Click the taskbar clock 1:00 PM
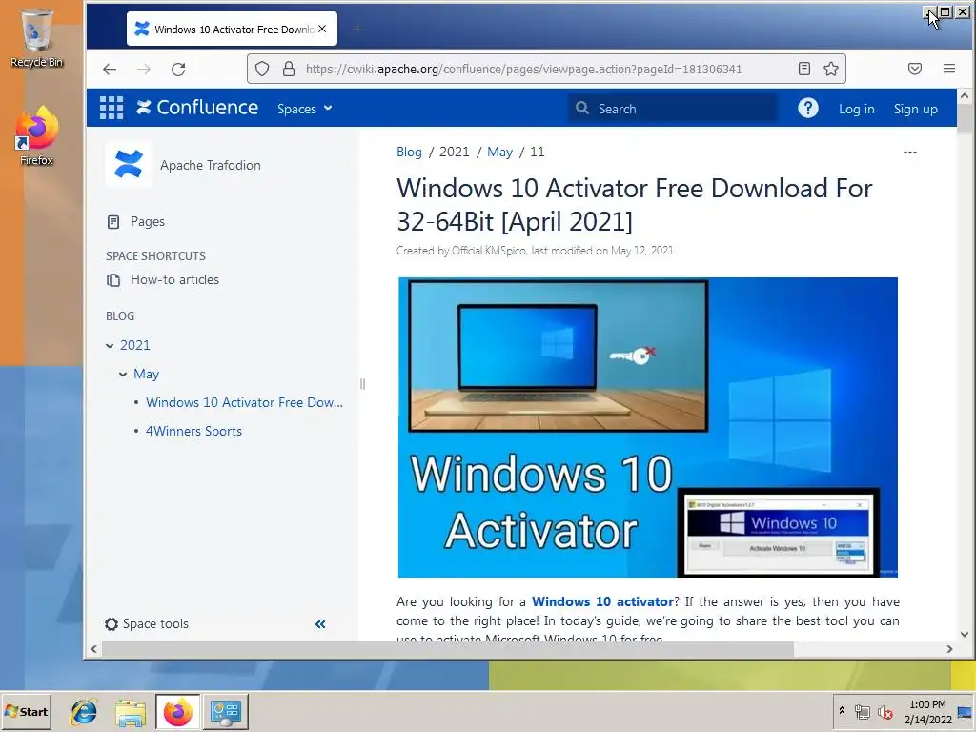 [927, 704]
